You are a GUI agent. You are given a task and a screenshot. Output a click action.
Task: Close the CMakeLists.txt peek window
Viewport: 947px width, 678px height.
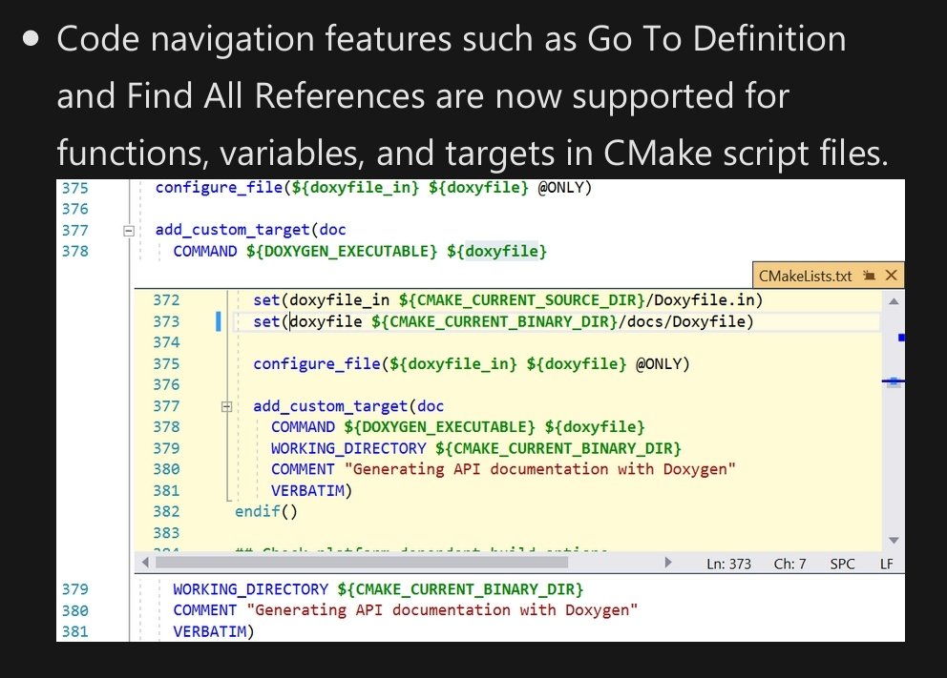click(x=891, y=276)
